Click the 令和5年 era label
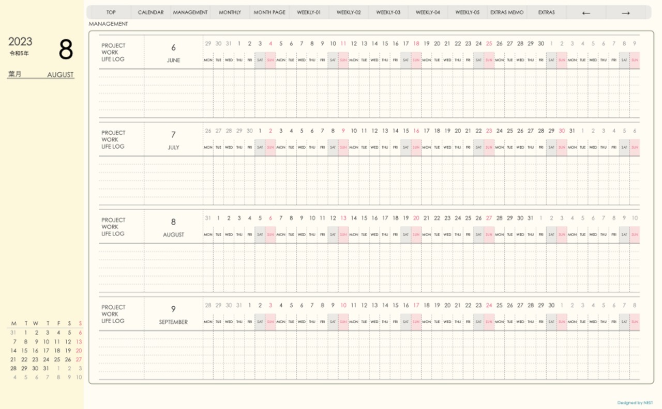662x409 pixels. point(19,53)
